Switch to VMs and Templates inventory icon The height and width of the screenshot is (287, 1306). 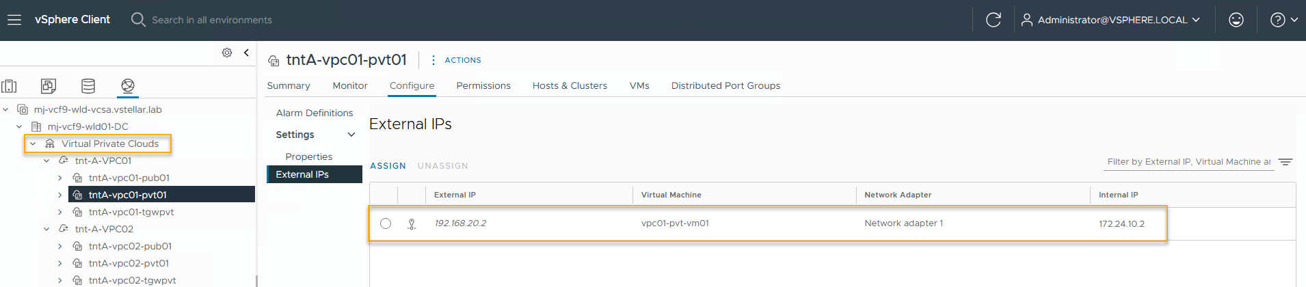[49, 86]
